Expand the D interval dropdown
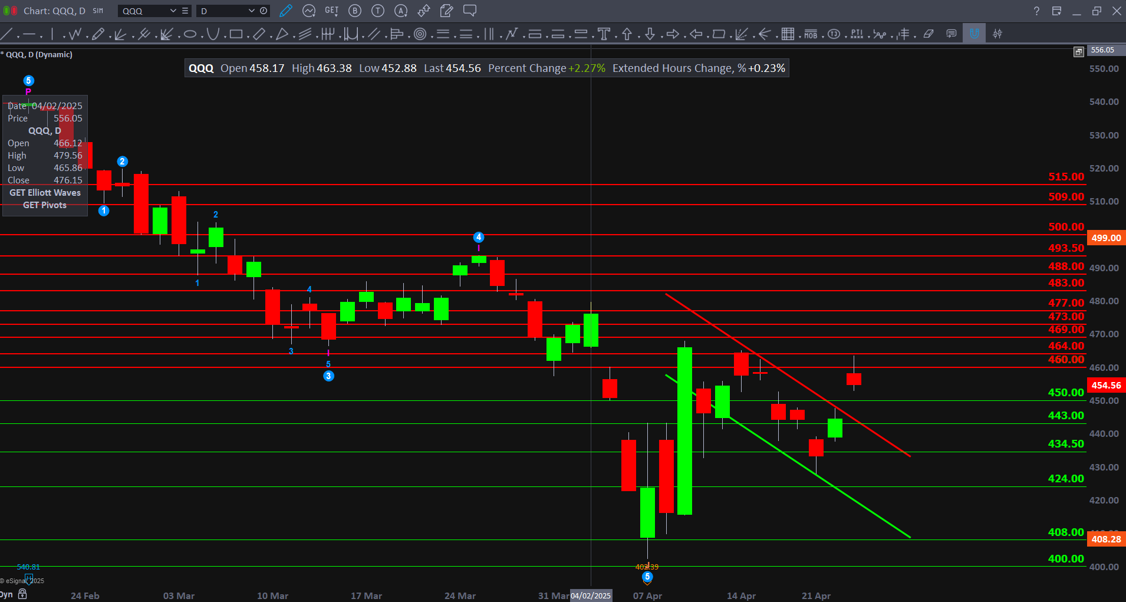Image resolution: width=1126 pixels, height=602 pixels. click(251, 11)
